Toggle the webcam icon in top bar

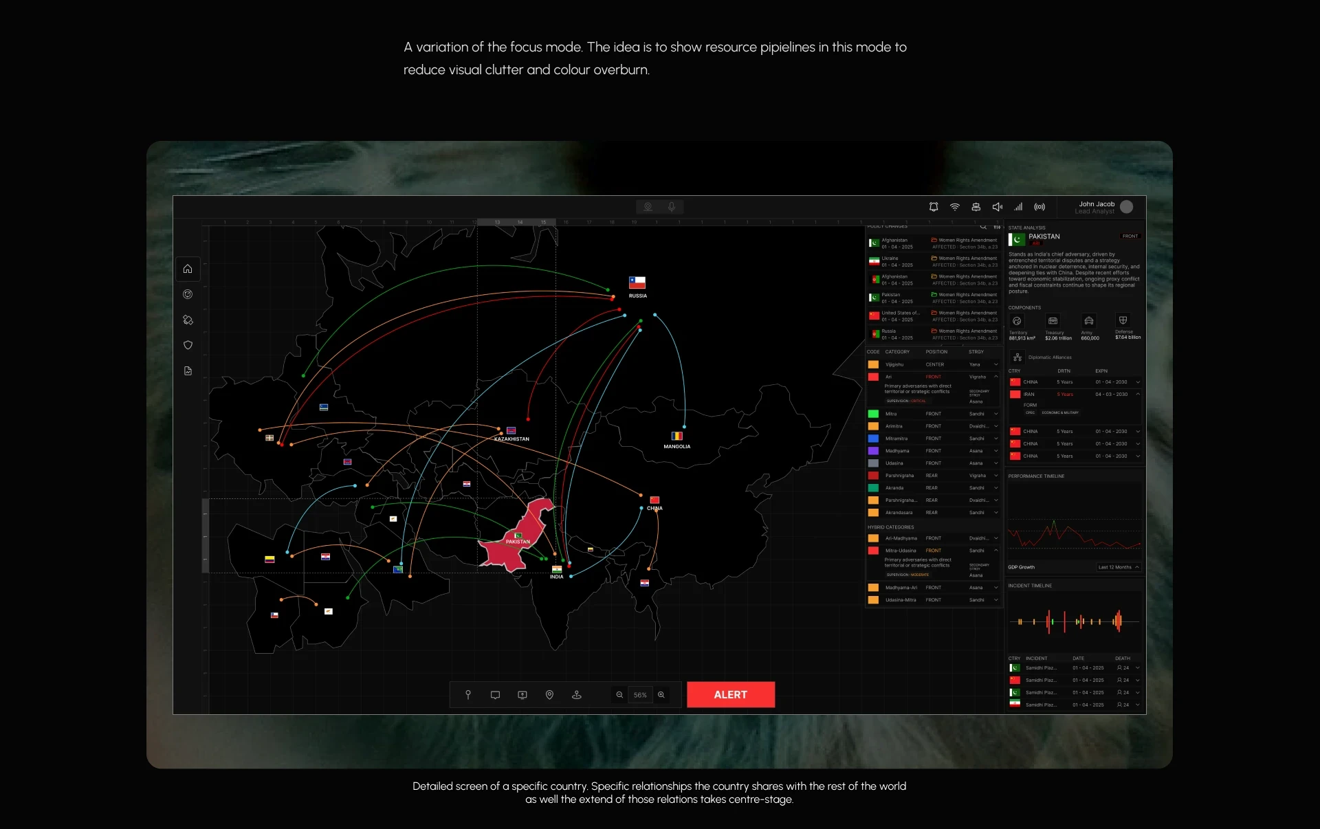coord(648,207)
